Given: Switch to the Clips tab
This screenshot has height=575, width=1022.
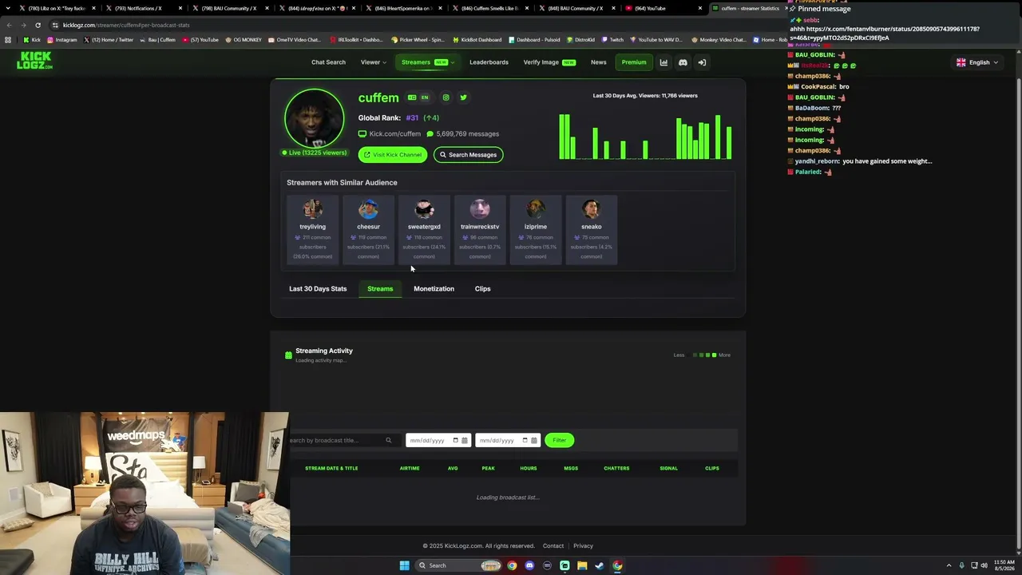Looking at the screenshot, I should point(482,289).
